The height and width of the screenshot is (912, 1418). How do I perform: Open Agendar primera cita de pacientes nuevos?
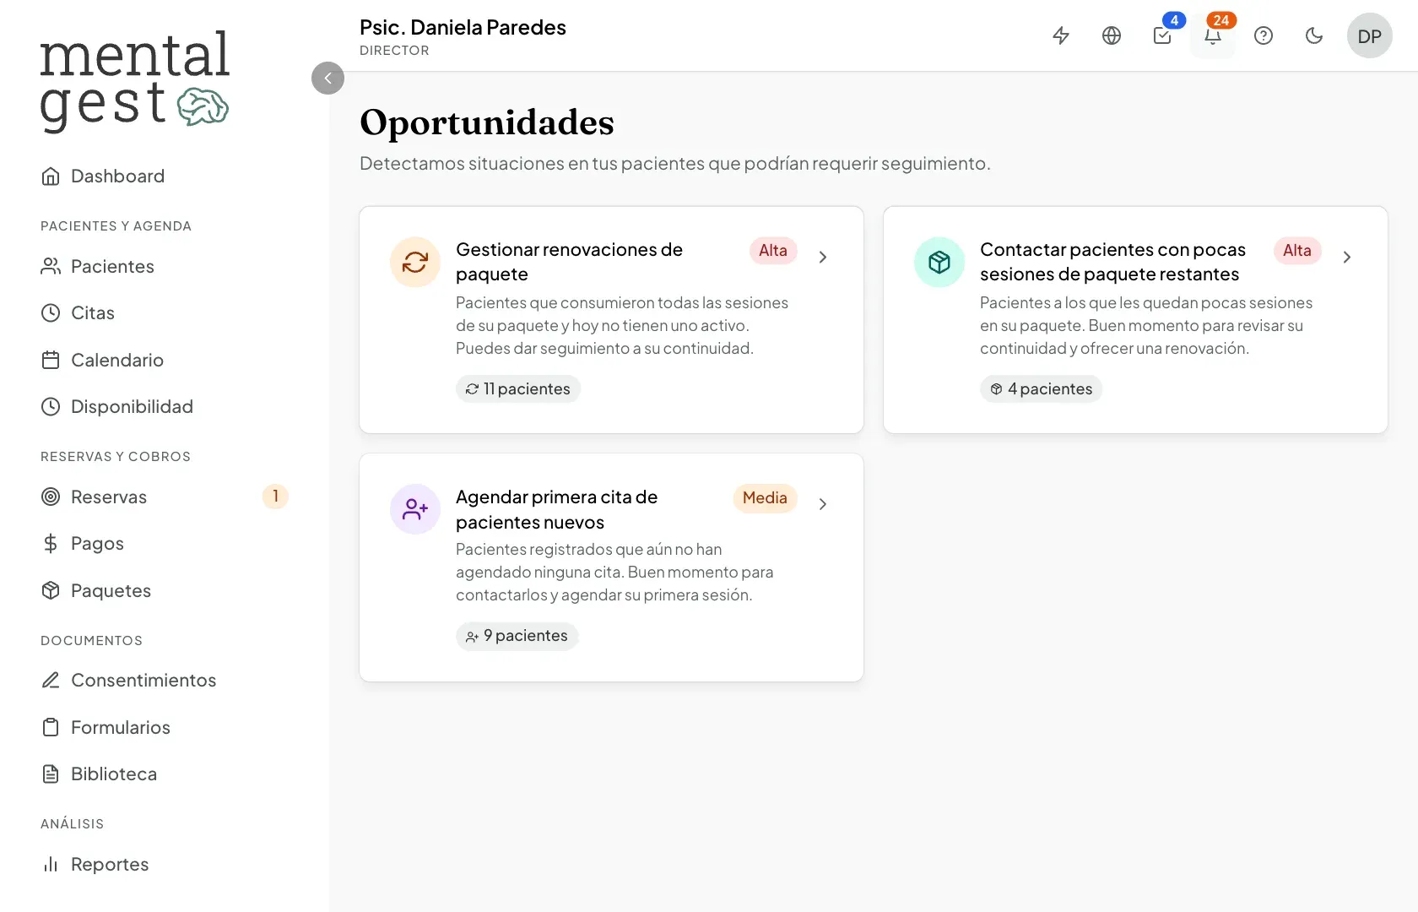pyautogui.click(x=556, y=509)
